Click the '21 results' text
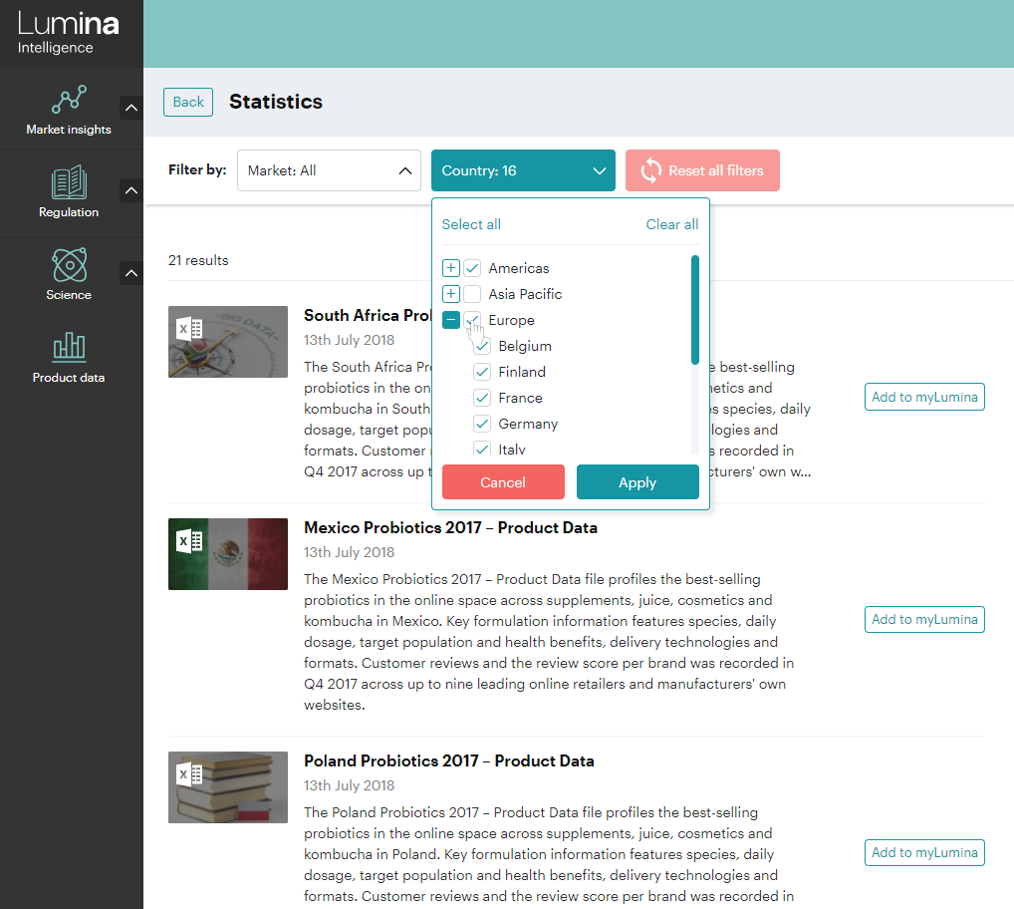Viewport: 1014px width, 909px height. pyautogui.click(x=198, y=260)
